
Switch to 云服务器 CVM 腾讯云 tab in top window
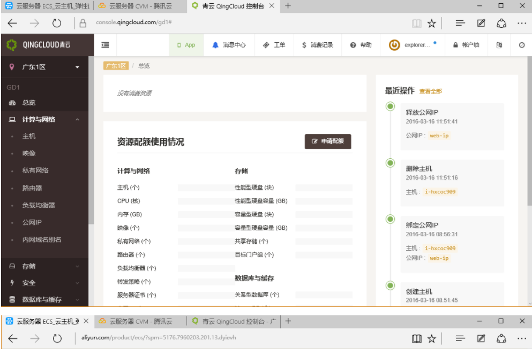point(140,6)
